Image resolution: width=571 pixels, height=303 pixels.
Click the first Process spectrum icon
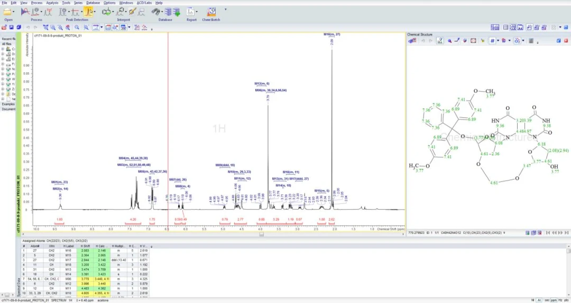25,12
